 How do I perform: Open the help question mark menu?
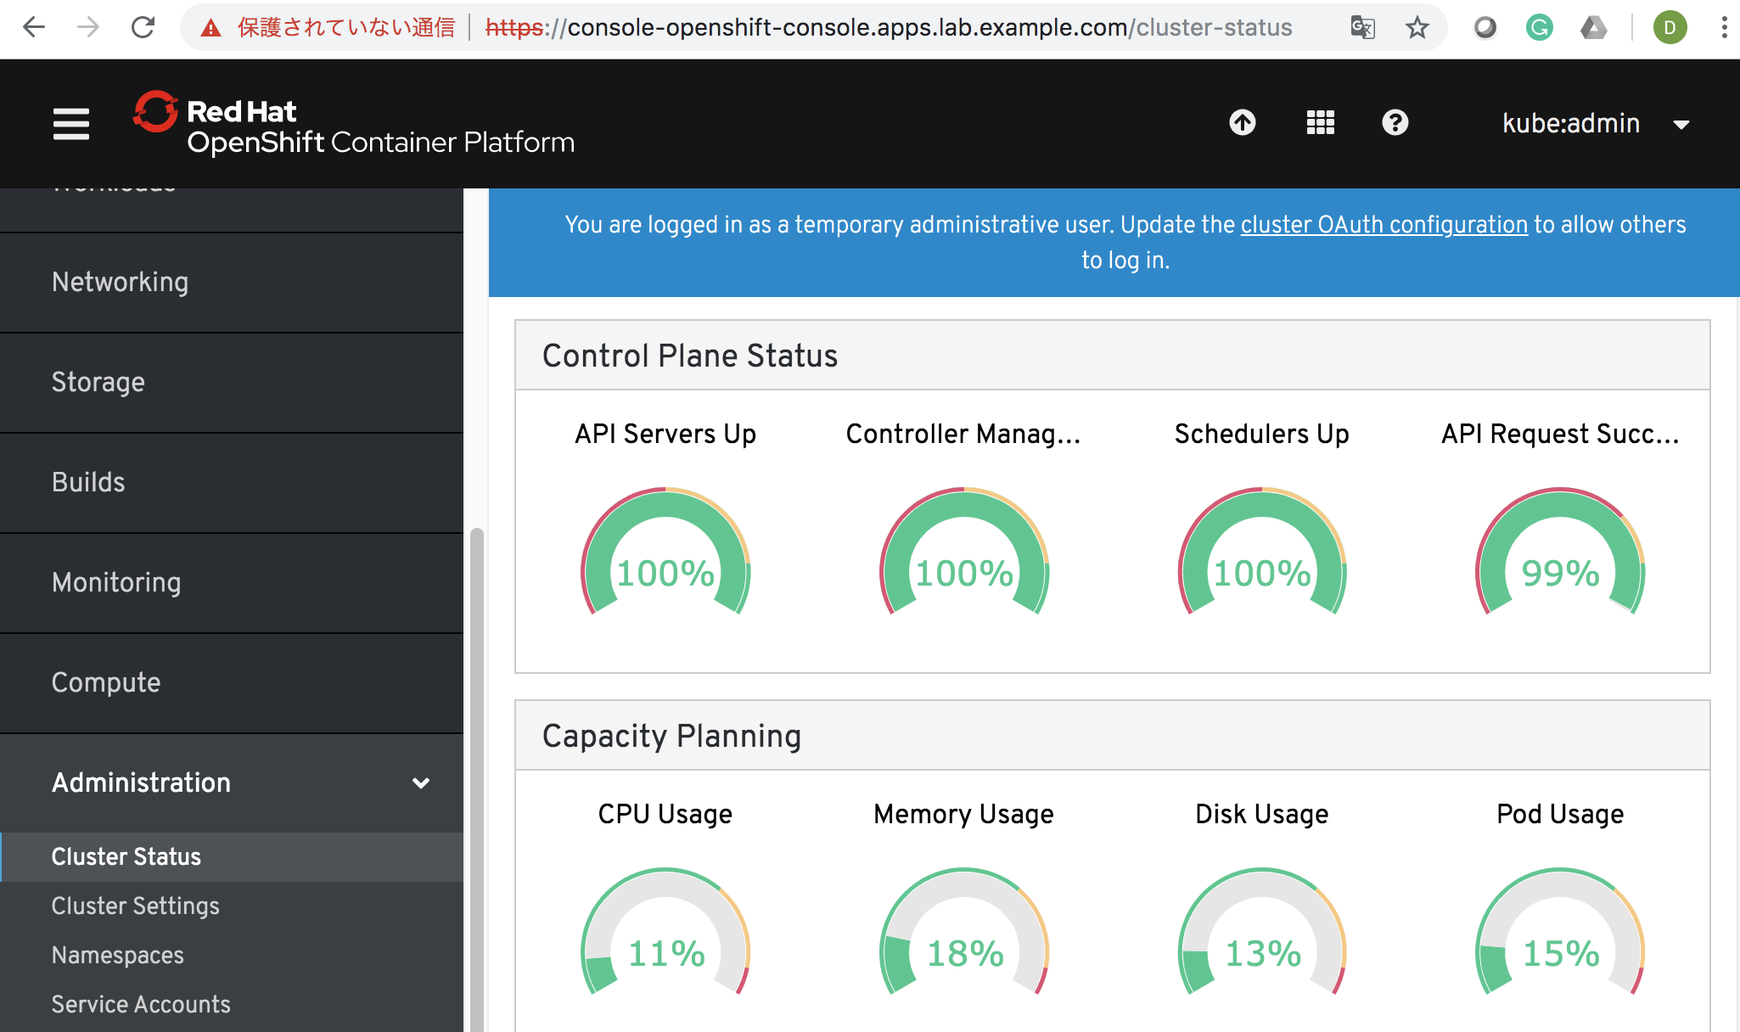1395,123
